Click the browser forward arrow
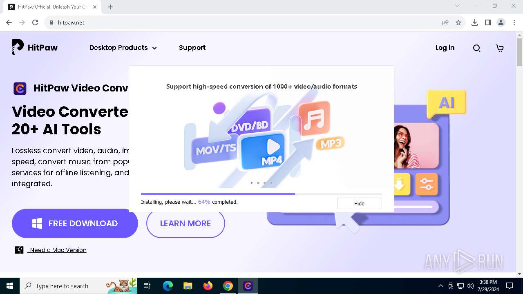This screenshot has width=523, height=294. click(22, 22)
